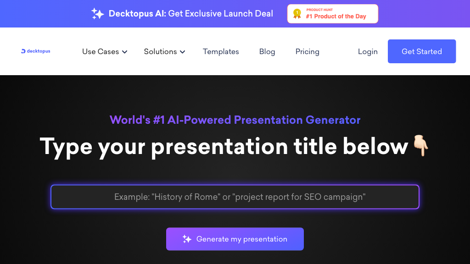This screenshot has width=470, height=264.
Task: Expand the Solutions dropdown chevron
Action: click(183, 52)
